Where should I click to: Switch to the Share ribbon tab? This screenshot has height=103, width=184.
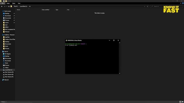[14, 3]
